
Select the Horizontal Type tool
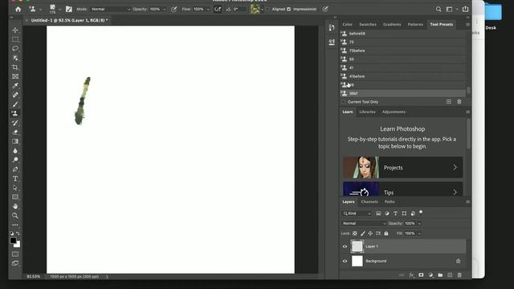click(x=15, y=178)
